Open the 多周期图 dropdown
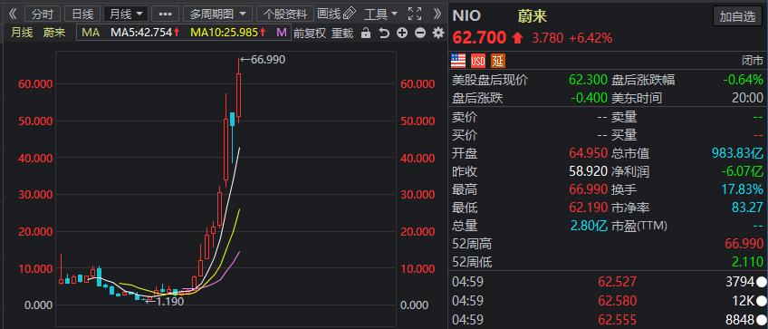 click(x=218, y=14)
